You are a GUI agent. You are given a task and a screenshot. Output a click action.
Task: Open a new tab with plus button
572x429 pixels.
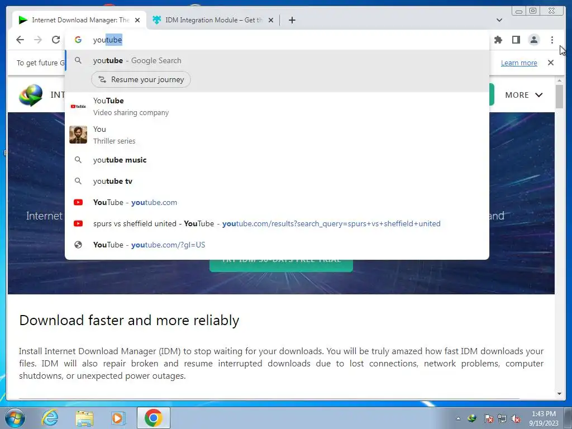[292, 20]
